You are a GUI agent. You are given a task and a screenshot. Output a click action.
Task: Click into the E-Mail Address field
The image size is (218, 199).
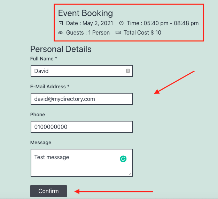coord(81,99)
